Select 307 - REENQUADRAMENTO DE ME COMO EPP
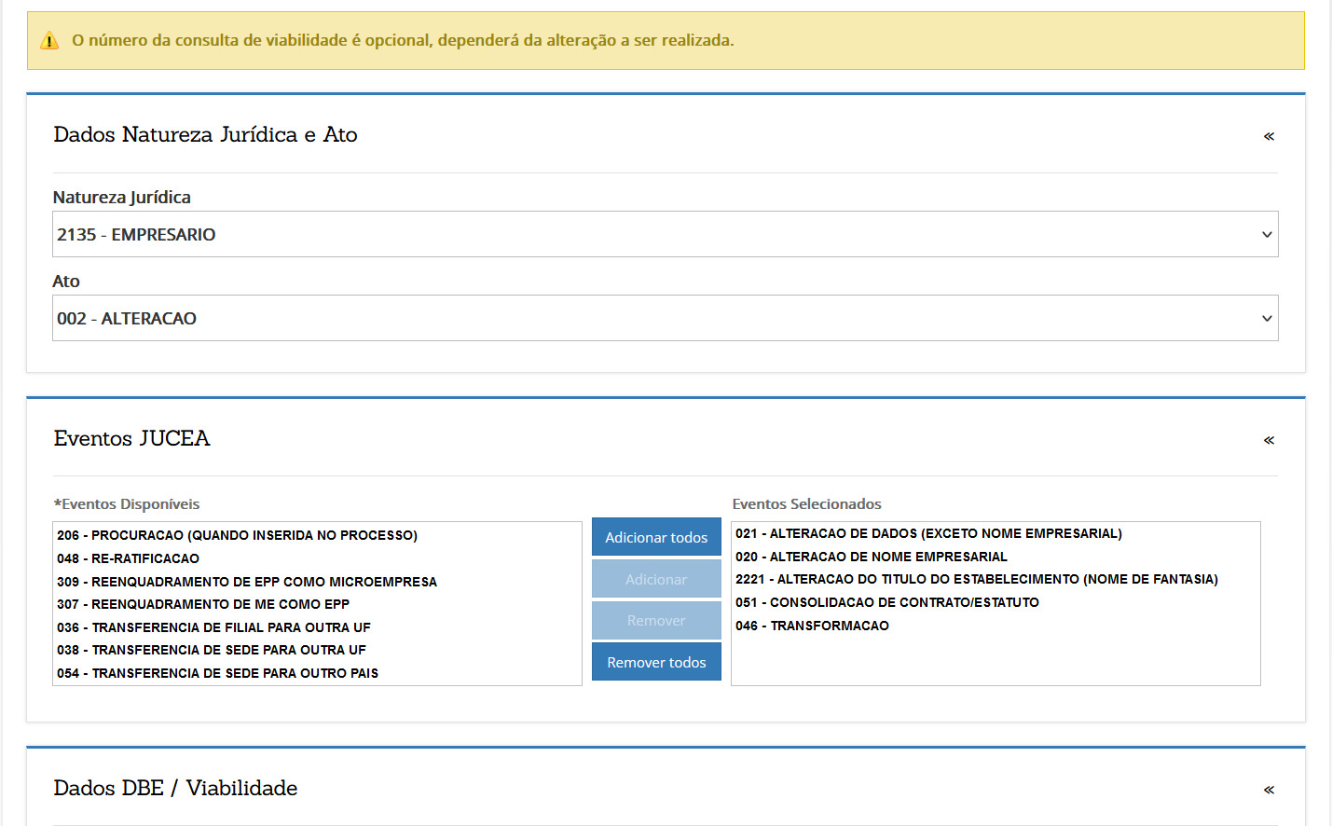 click(x=317, y=604)
